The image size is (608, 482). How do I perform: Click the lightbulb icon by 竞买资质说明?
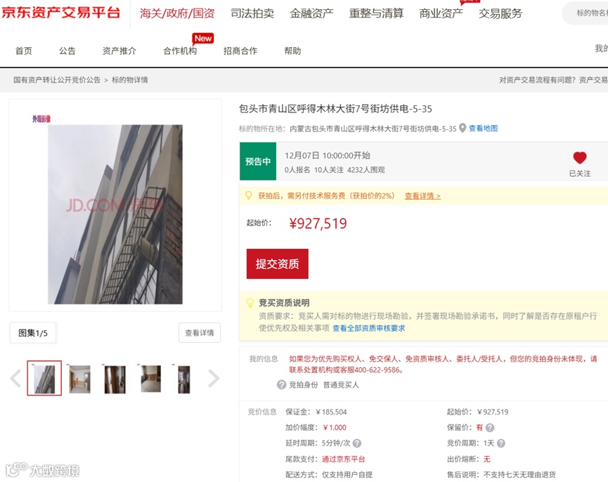click(x=250, y=303)
